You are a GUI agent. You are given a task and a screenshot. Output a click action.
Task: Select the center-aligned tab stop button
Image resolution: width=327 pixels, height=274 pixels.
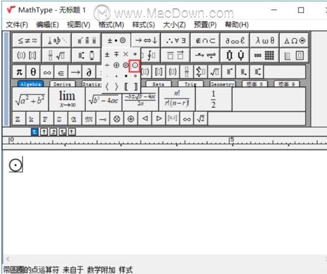point(44,132)
